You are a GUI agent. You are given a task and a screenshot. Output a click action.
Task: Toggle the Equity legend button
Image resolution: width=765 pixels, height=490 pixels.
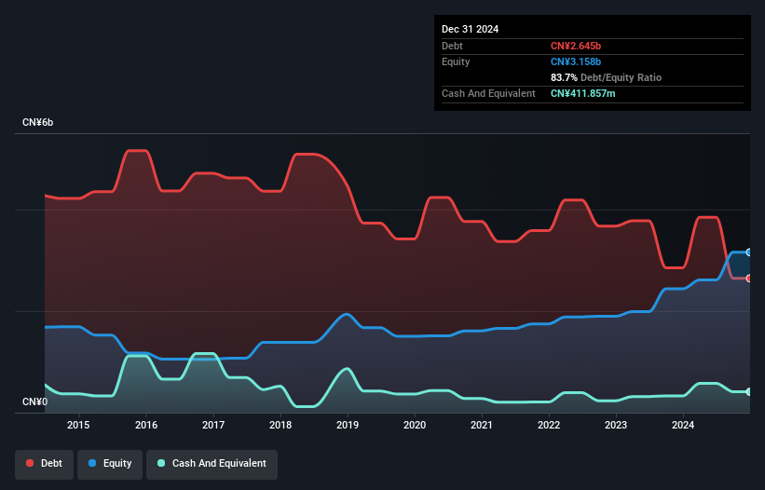click(110, 463)
